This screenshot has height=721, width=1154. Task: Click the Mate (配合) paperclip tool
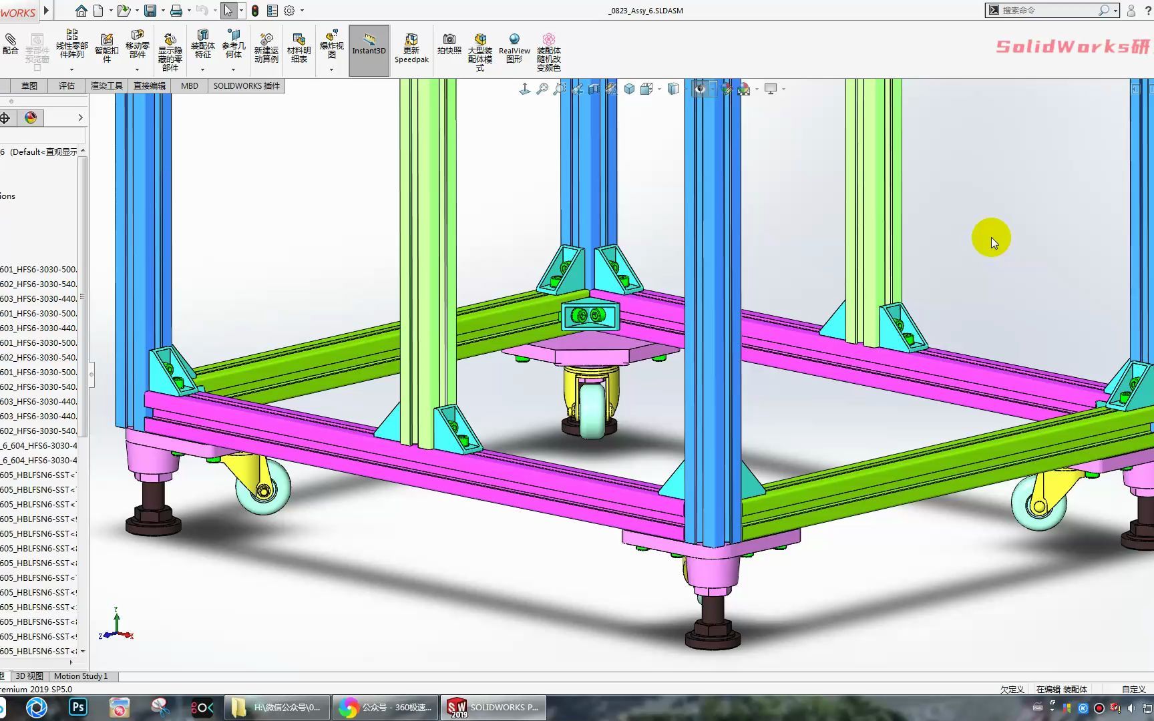point(11,45)
